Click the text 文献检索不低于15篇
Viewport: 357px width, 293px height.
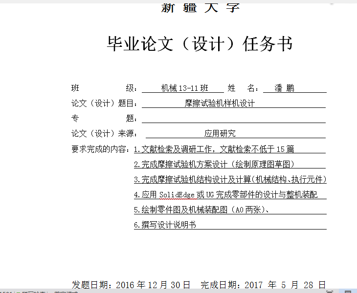(257, 149)
